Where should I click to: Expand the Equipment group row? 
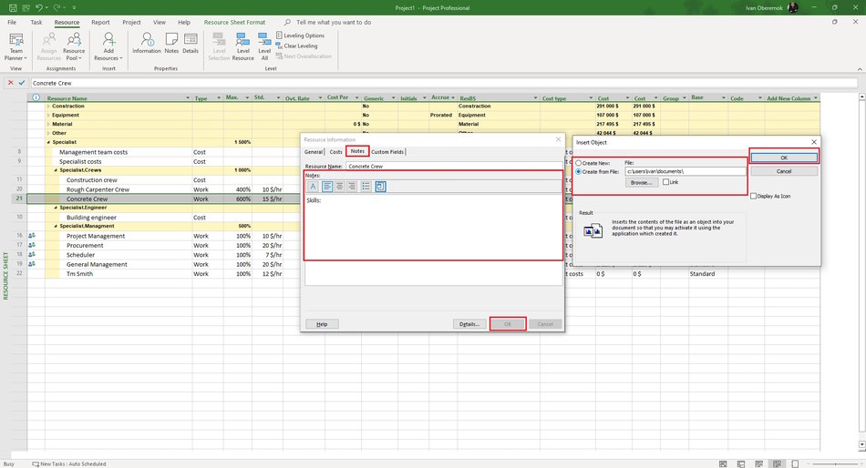coord(48,115)
